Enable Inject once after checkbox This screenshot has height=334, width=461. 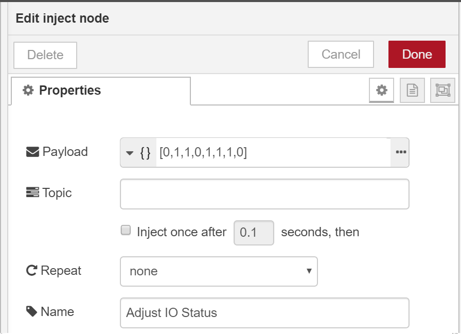point(126,230)
